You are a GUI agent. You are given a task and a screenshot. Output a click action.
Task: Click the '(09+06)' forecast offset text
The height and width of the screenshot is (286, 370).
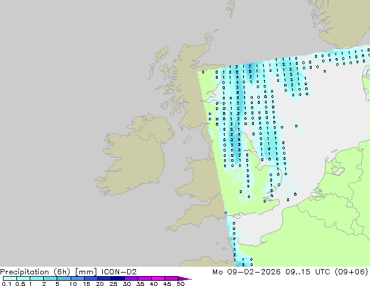351,272
